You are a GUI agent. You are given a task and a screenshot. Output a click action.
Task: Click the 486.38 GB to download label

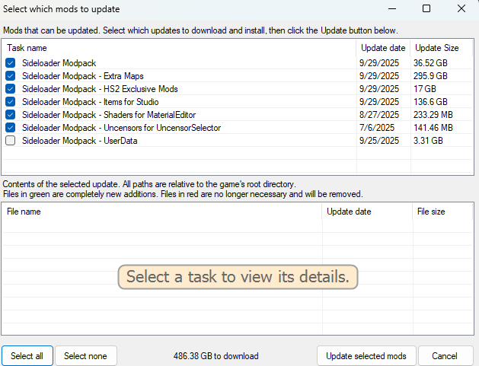tap(216, 356)
